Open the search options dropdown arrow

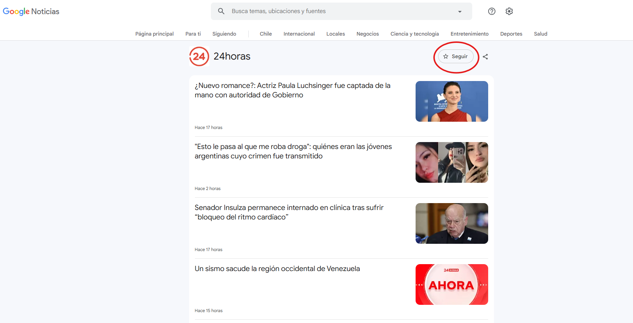pyautogui.click(x=460, y=11)
